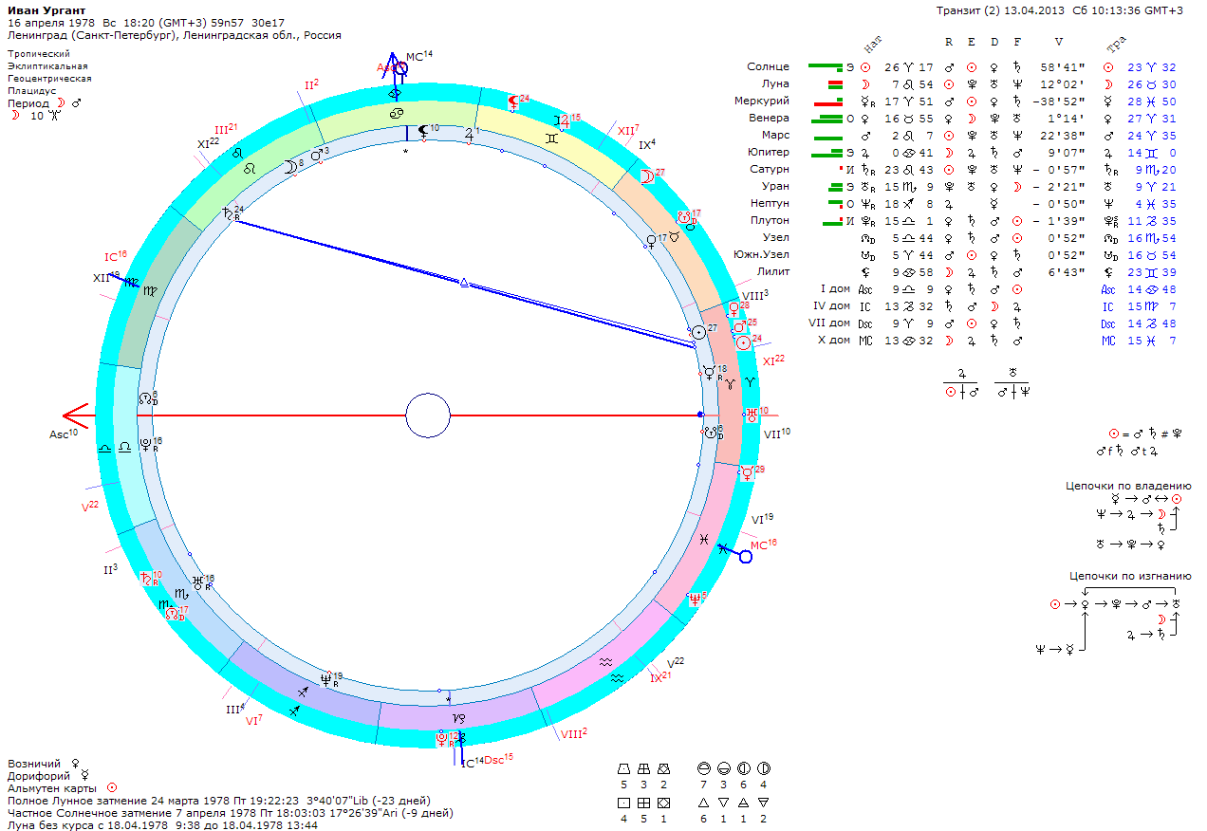
Task: Click transit Mars glyph marked 25
Action: (x=738, y=327)
